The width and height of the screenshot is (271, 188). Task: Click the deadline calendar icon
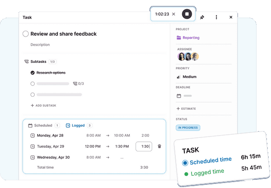coord(179,96)
